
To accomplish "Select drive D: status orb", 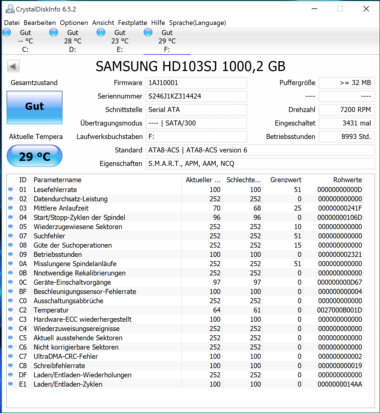I will click(54, 33).
